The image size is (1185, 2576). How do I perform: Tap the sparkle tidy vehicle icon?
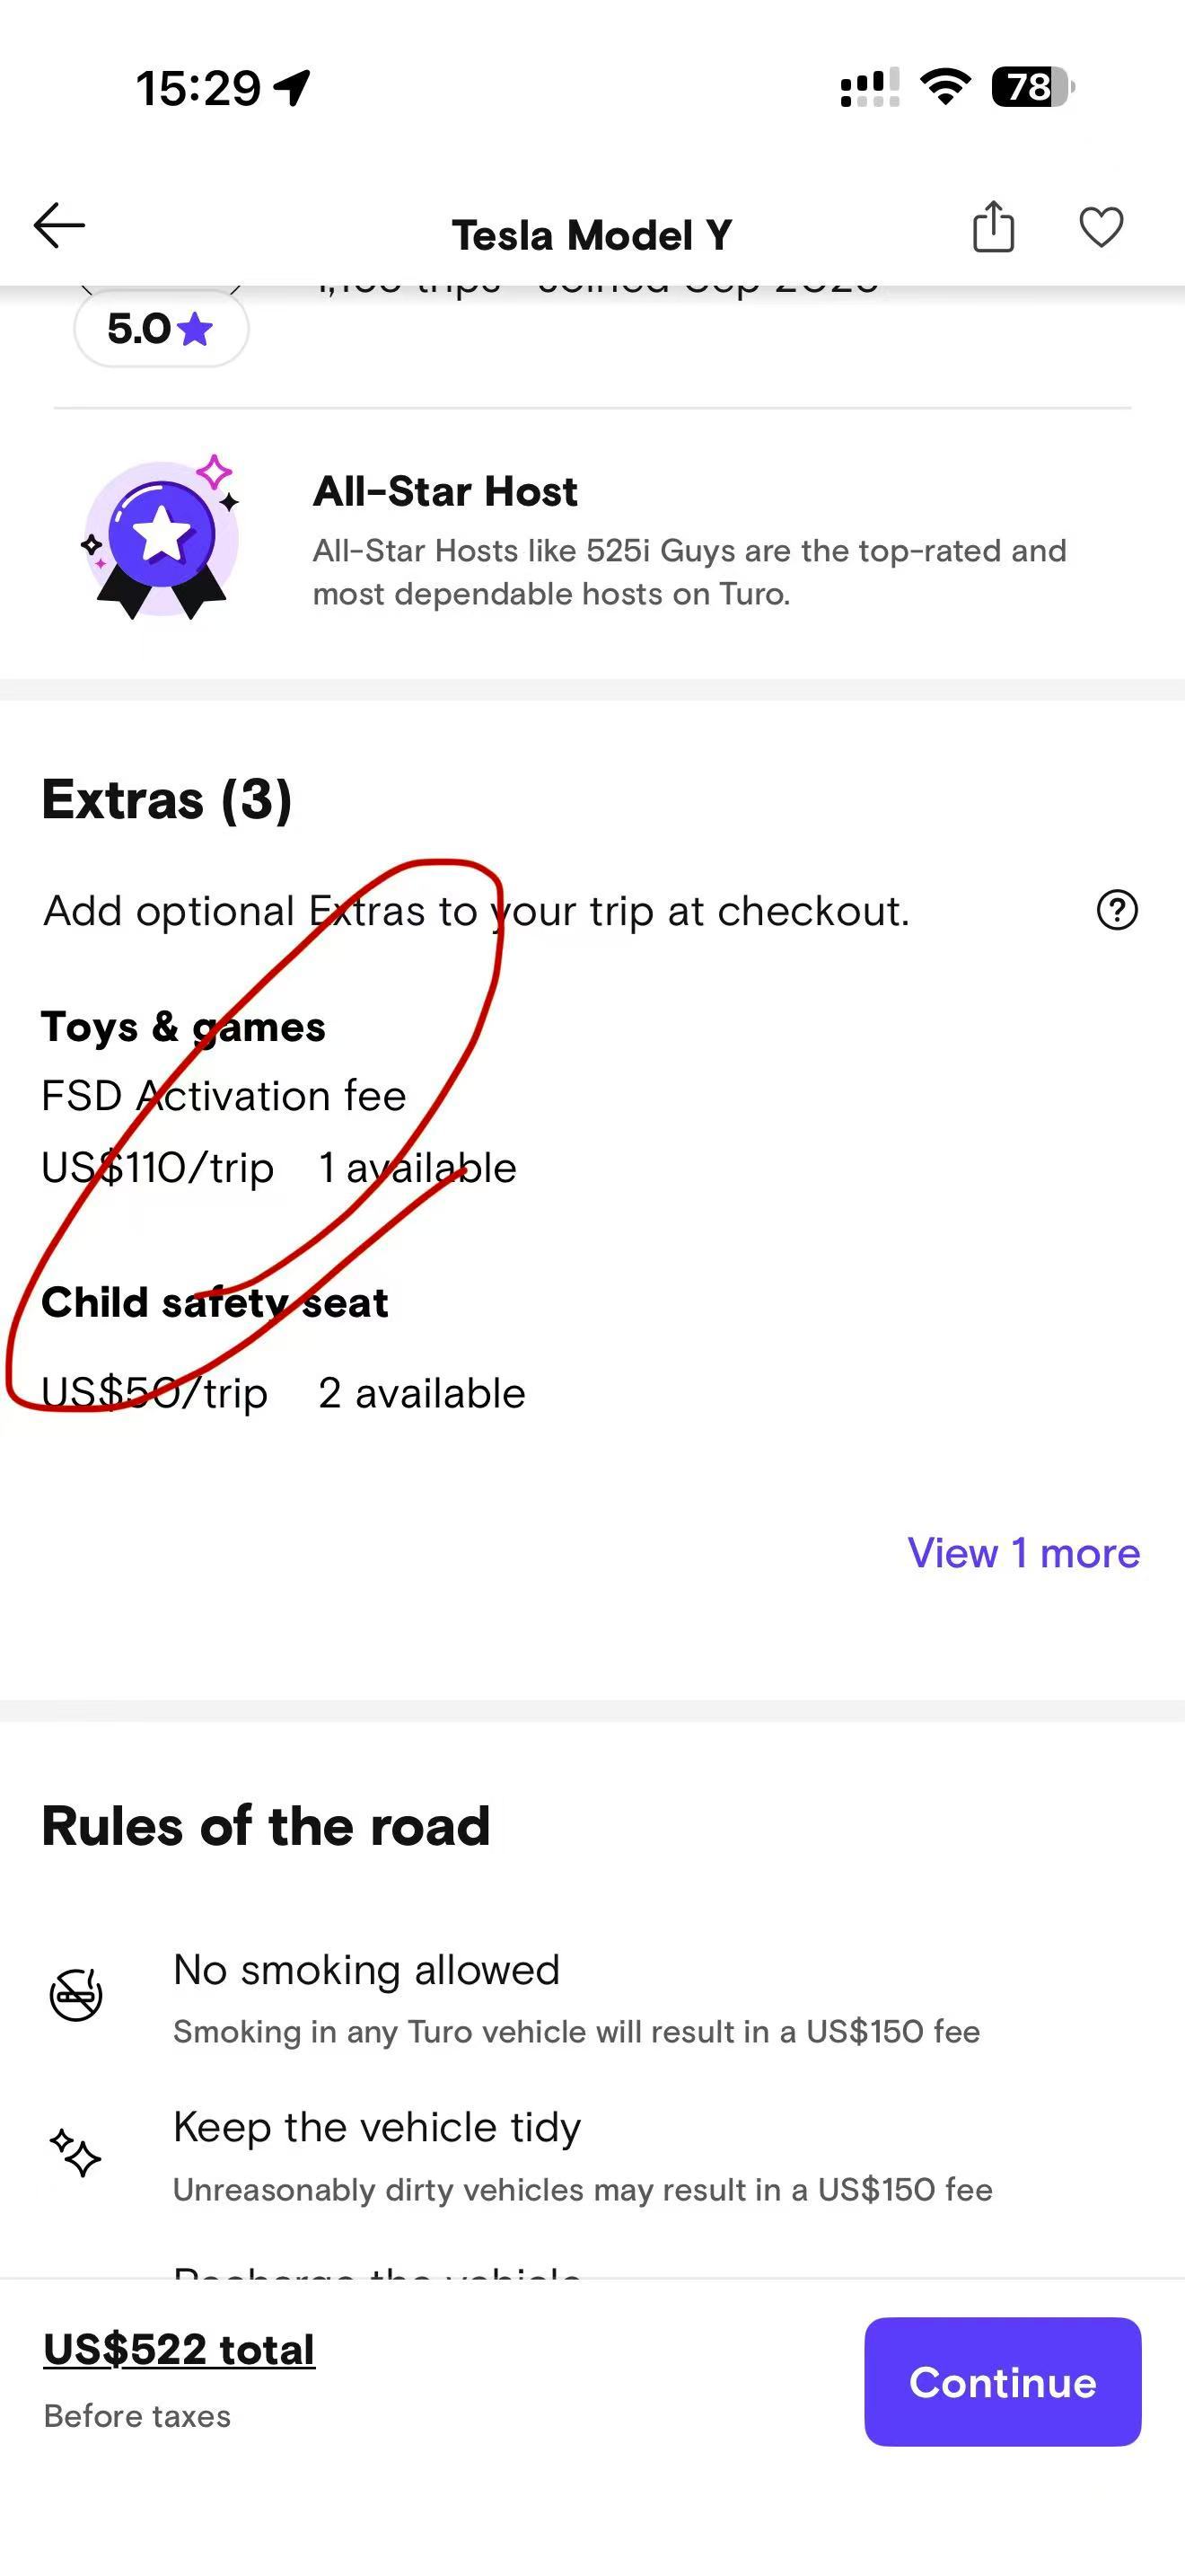[76, 2153]
